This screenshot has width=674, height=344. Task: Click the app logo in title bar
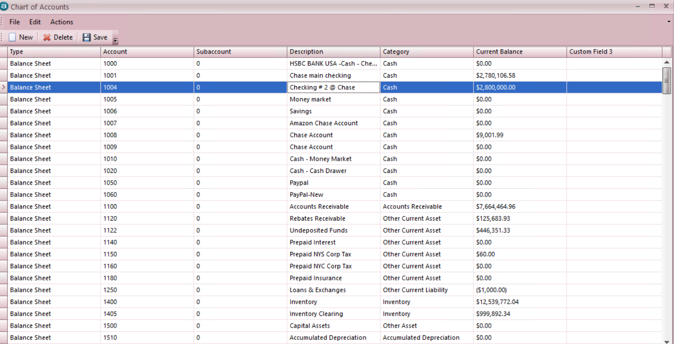coord(5,6)
